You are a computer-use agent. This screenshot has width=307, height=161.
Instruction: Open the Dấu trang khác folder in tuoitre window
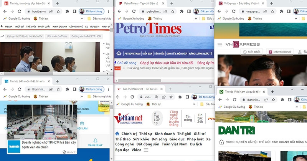click(x=99, y=18)
